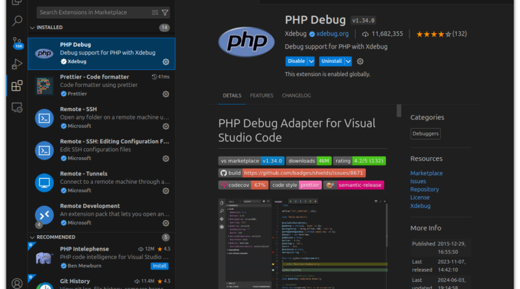
Task: Select Remote - Tunnels extension row
Action: (x=101, y=182)
